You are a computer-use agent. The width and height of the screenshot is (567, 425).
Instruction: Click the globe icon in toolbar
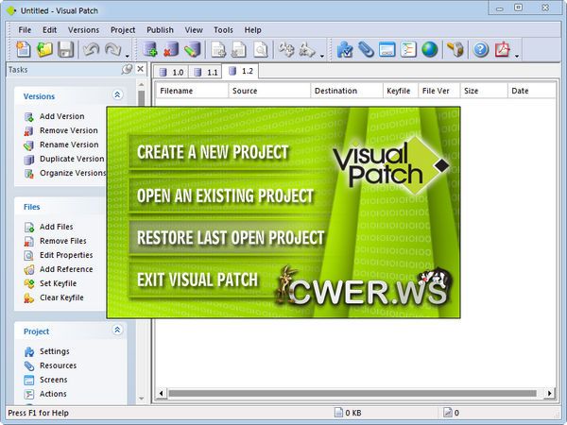tap(430, 50)
